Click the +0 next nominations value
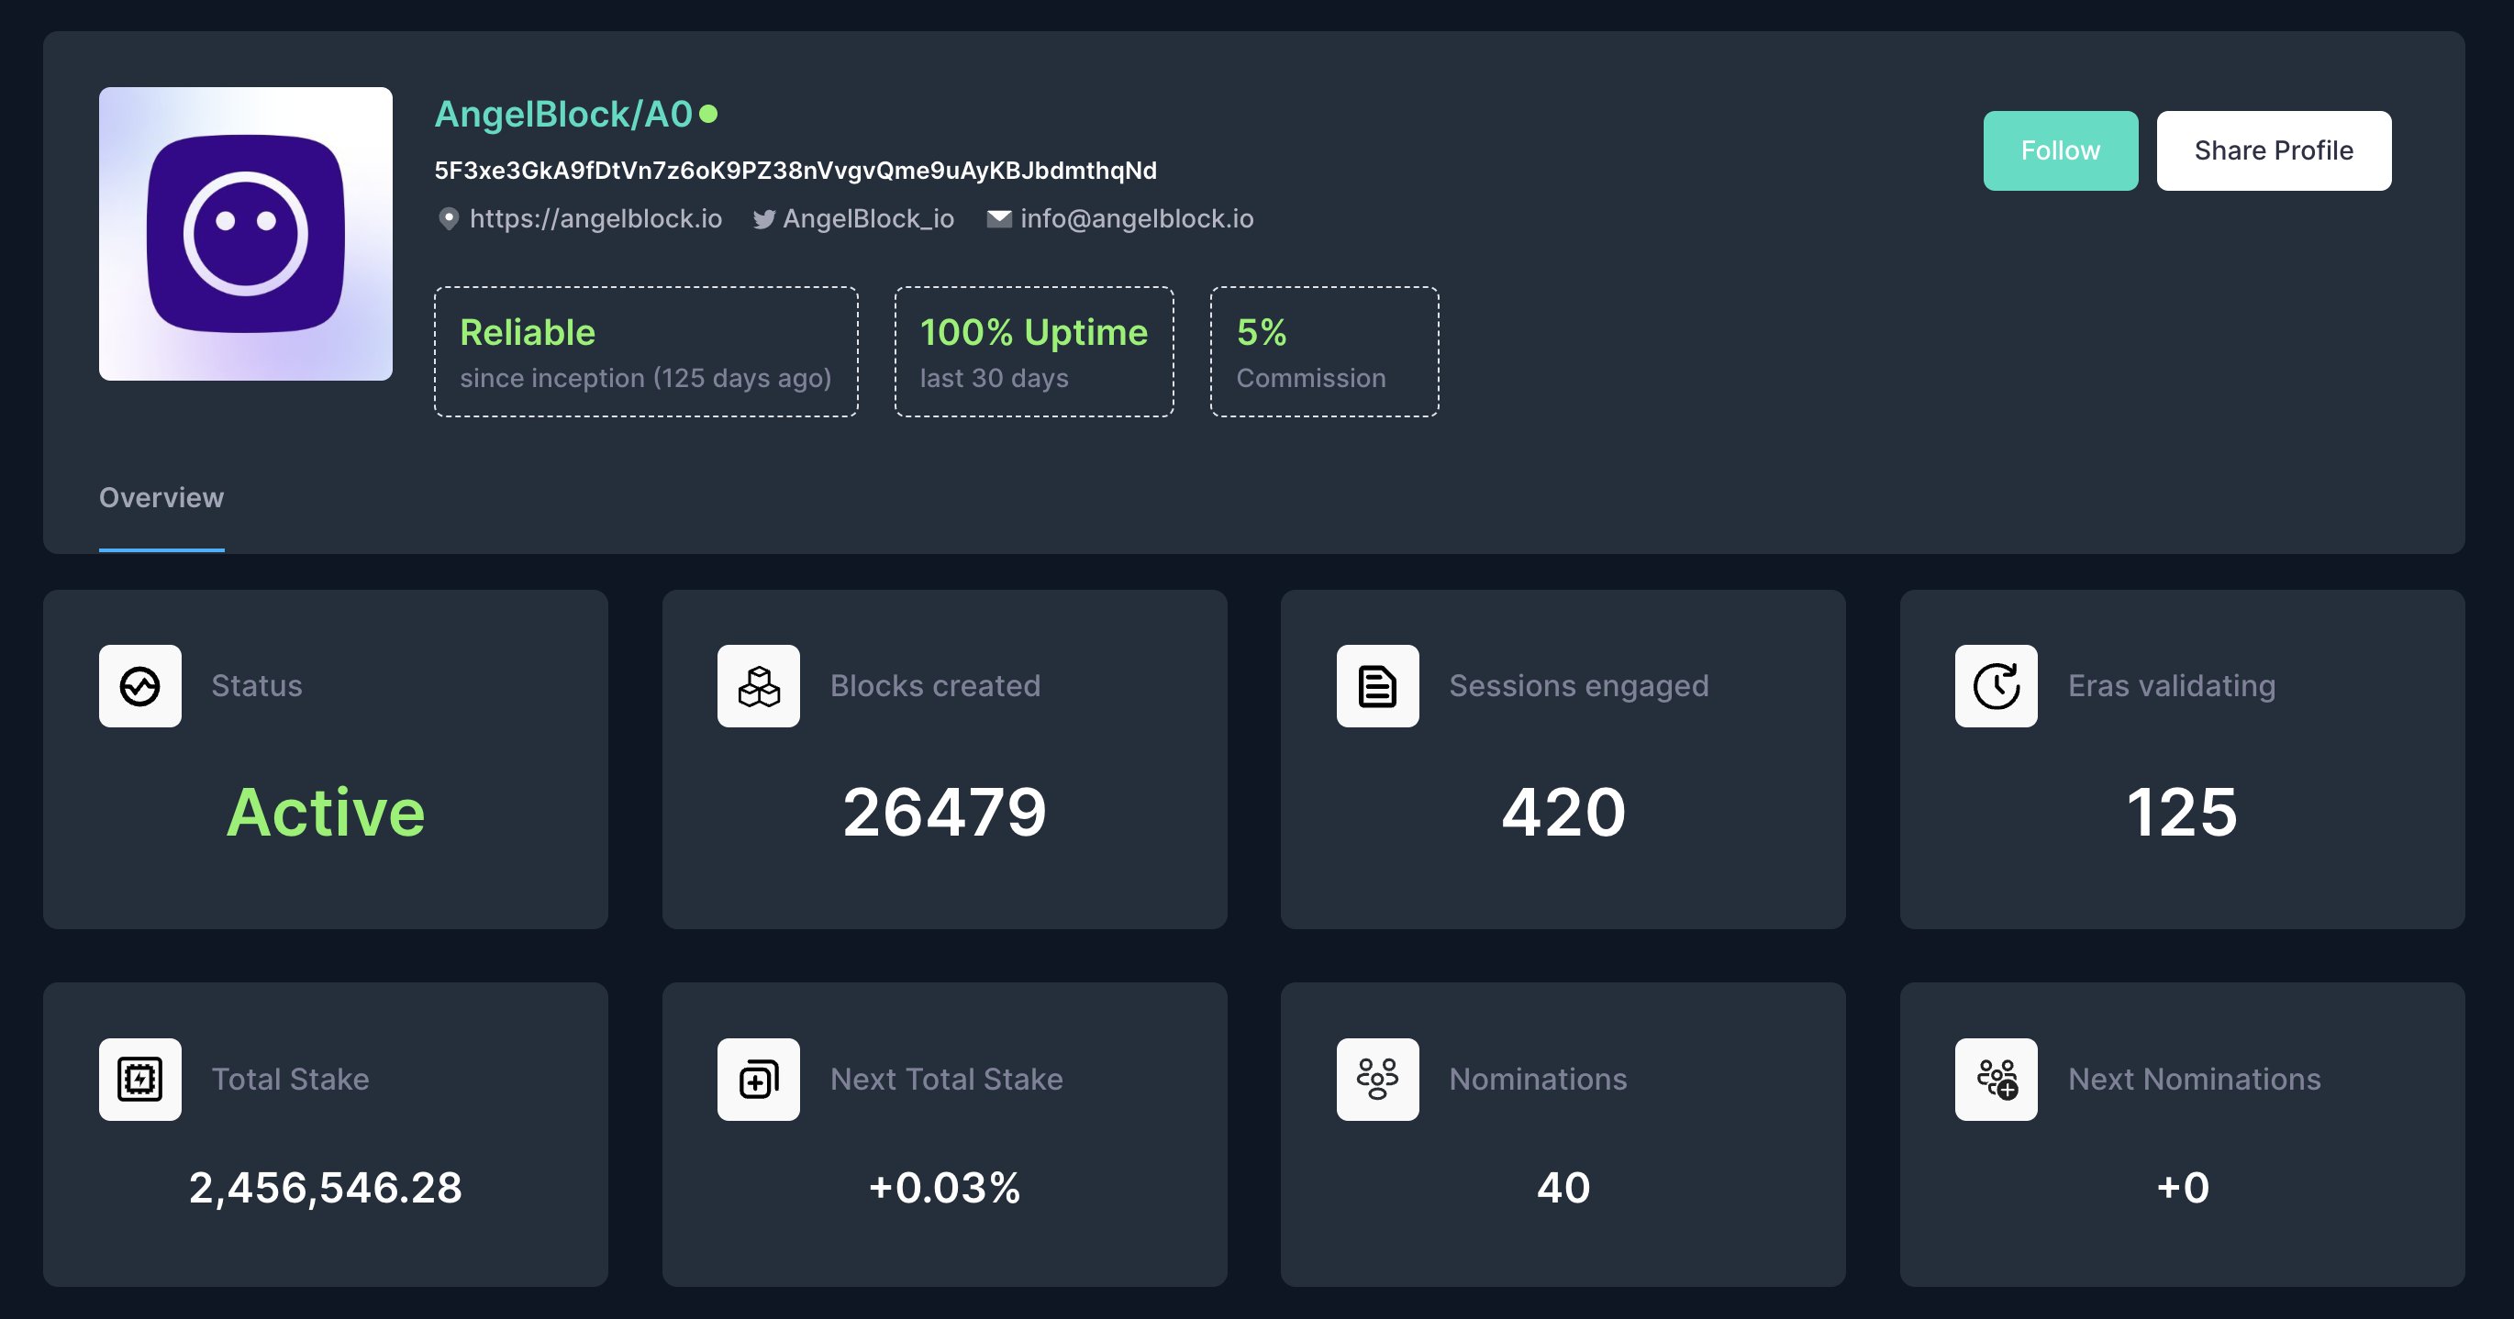This screenshot has width=2514, height=1319. [x=2182, y=1187]
